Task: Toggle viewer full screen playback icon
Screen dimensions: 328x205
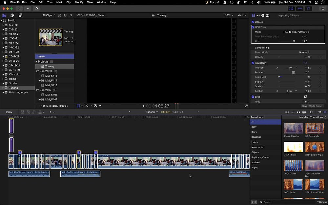Action: tap(246, 106)
